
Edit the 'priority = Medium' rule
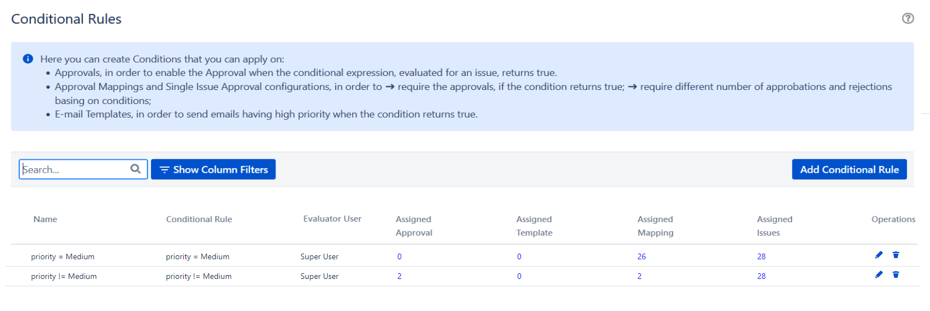click(x=879, y=255)
